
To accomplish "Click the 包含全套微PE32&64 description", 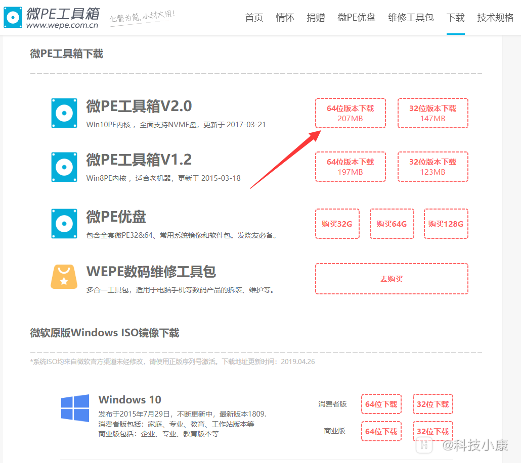I will 181,235.
